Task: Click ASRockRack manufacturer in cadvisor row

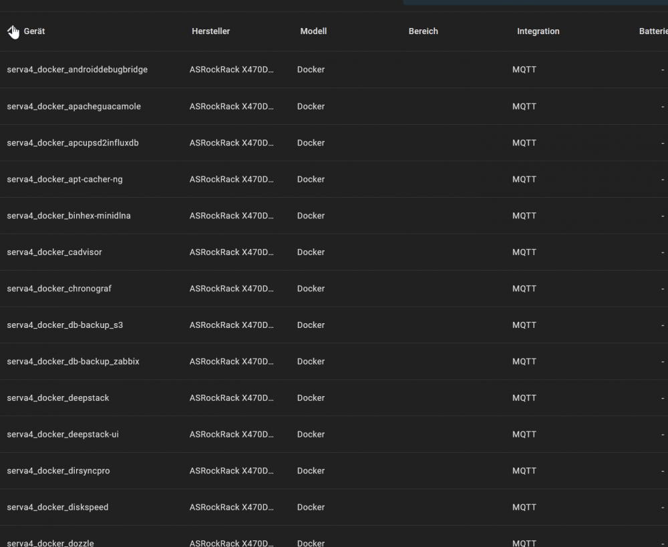Action: 231,252
